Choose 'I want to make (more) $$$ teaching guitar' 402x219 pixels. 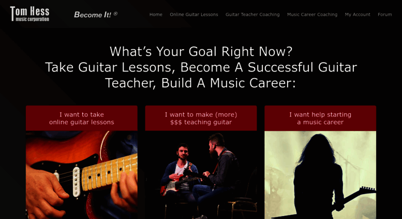(201, 118)
